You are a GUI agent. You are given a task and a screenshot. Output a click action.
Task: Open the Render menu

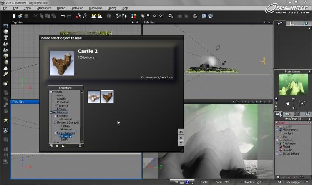click(x=61, y=8)
